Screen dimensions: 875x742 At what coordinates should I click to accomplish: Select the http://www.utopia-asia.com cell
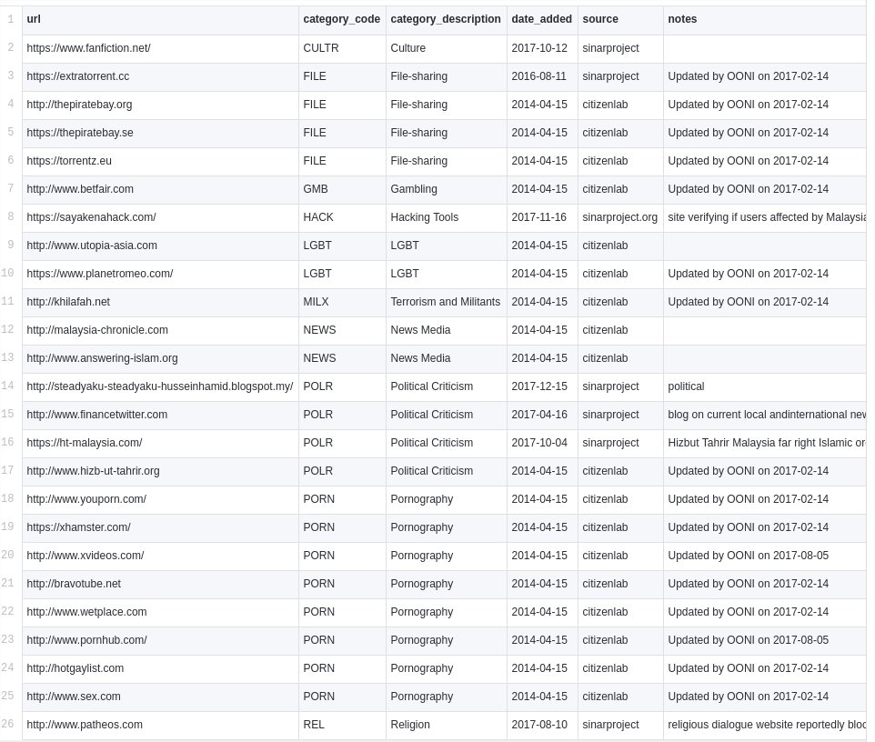(x=160, y=246)
